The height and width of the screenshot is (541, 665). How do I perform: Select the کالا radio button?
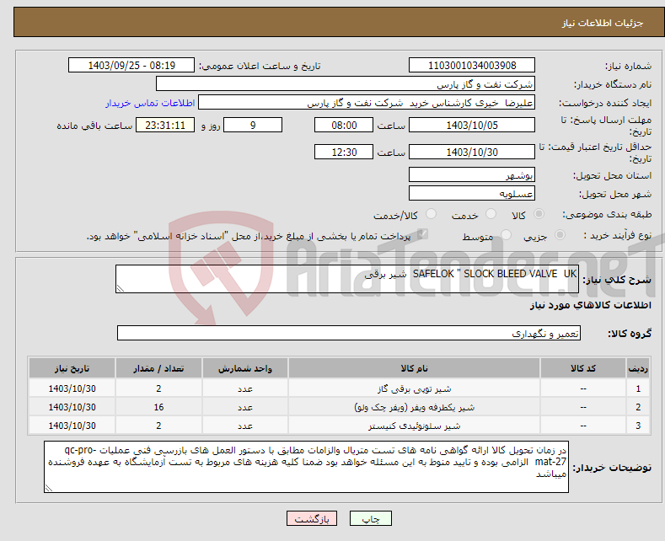point(539,214)
